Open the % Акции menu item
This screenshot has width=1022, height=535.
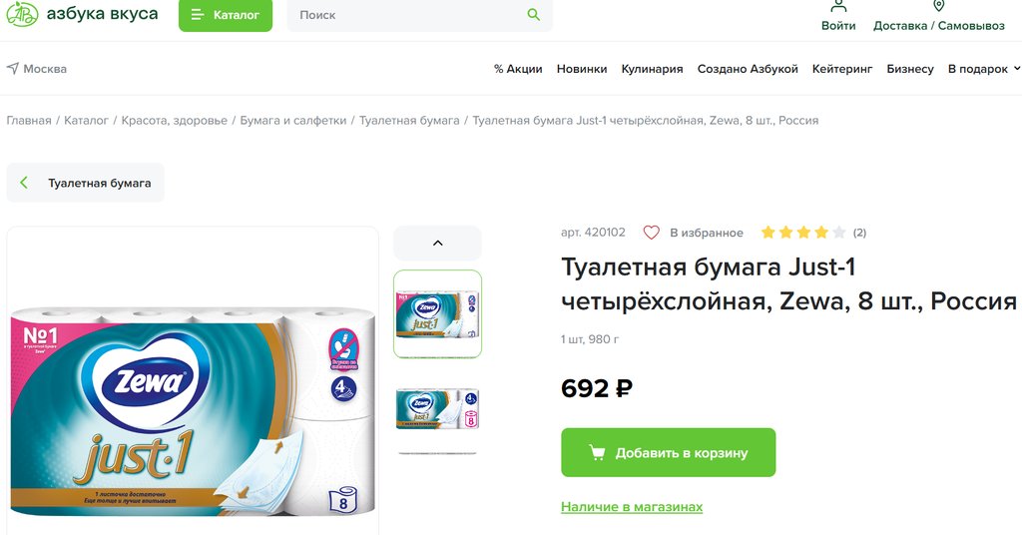518,69
